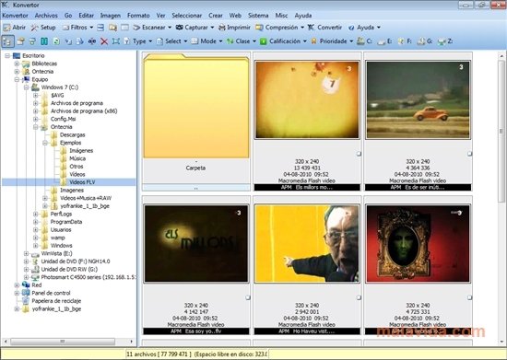Tick the checkbox on 'Ho Haveu vist...' thumbnail
Screen dimensions: 507x360
pyautogui.click(x=359, y=297)
